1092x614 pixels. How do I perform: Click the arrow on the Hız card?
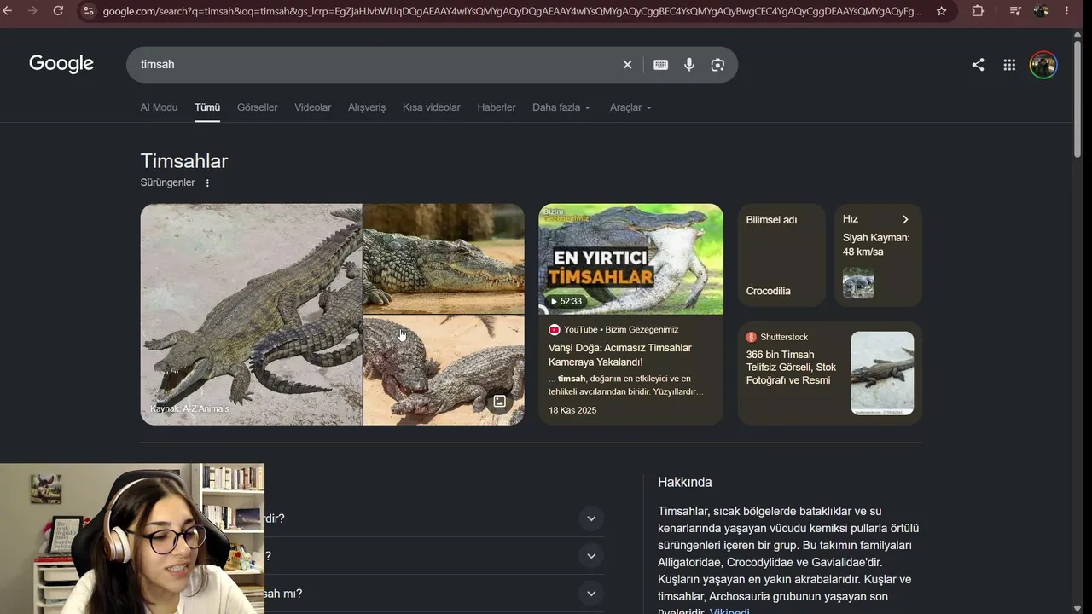(x=905, y=219)
